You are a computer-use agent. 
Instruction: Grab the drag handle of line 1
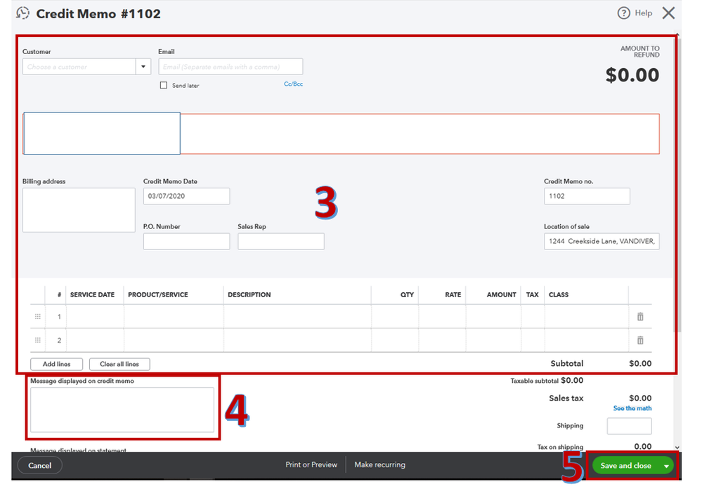[38, 317]
